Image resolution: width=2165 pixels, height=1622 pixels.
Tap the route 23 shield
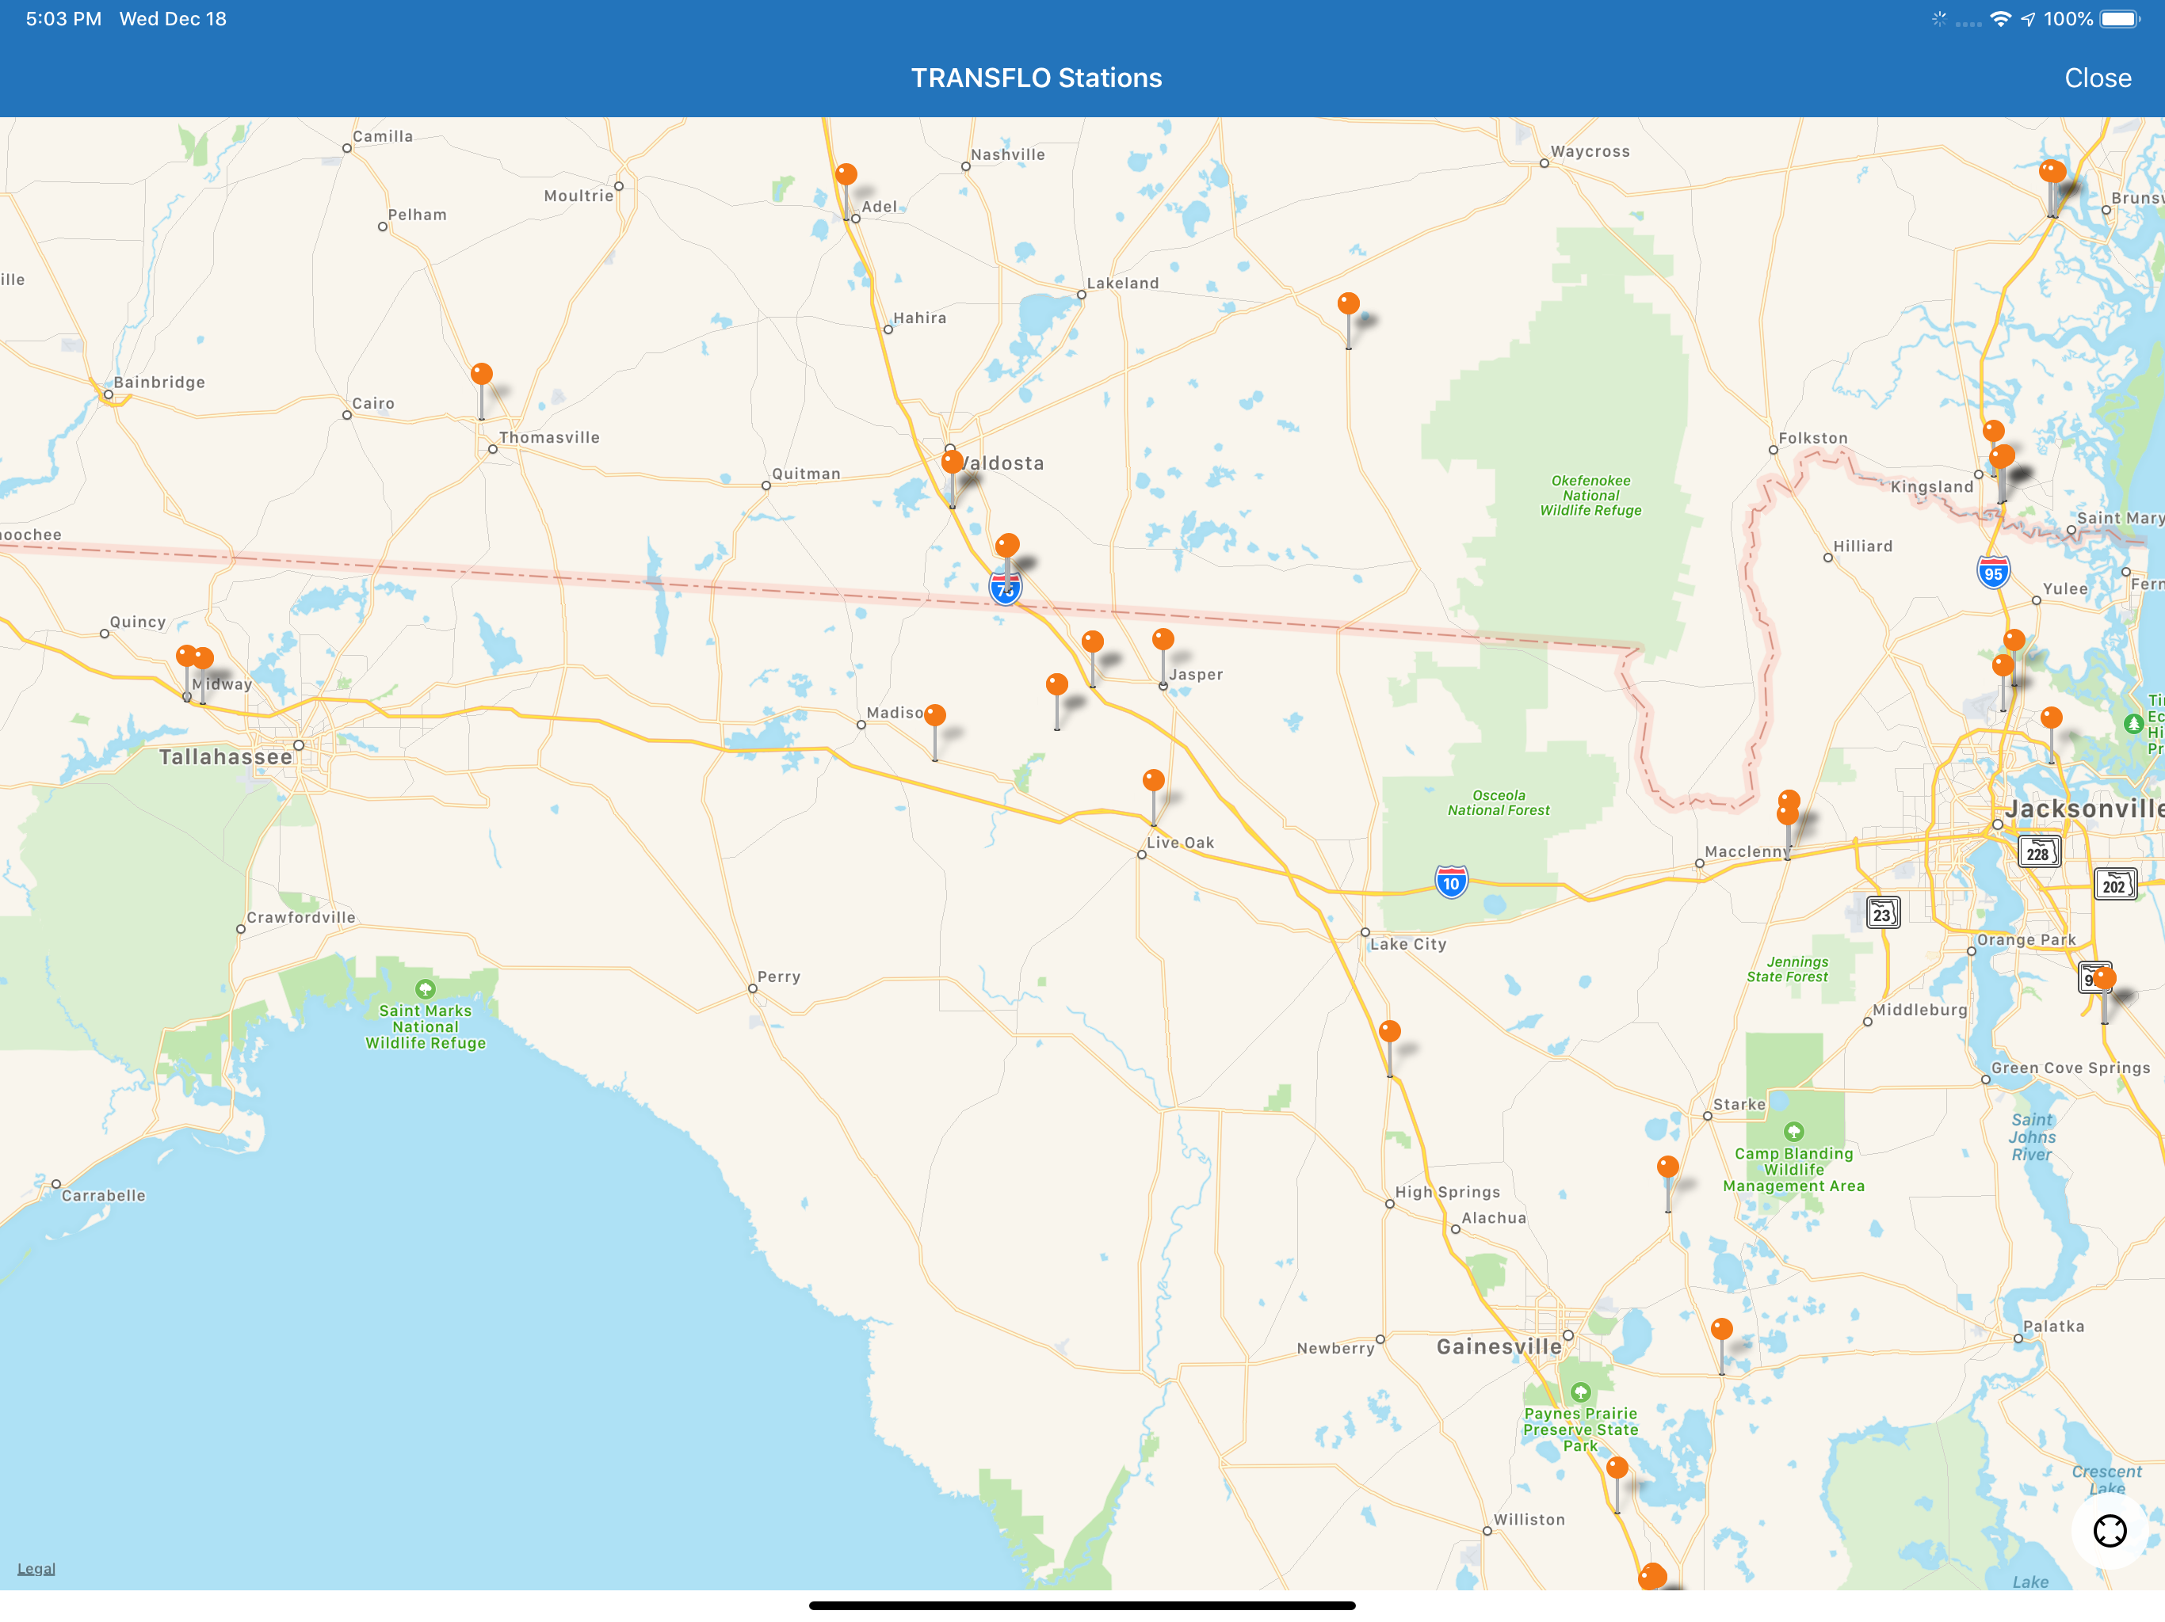click(1882, 914)
